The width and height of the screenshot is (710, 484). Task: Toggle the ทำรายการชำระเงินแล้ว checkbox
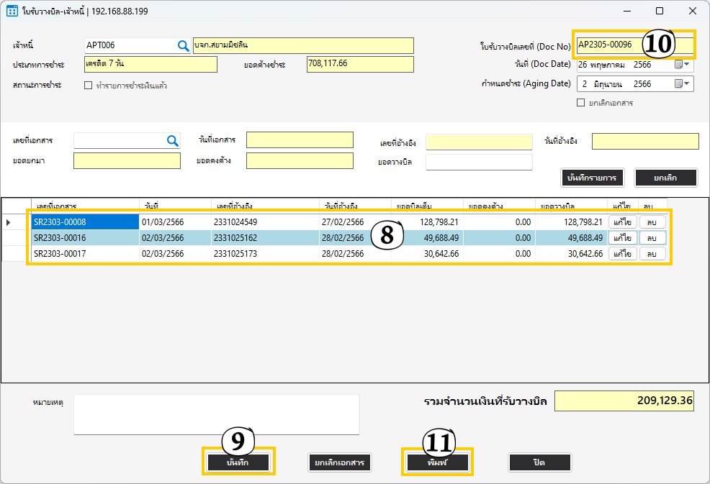pos(89,86)
